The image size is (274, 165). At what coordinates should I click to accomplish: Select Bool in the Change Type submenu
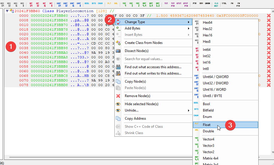[x=226, y=104]
